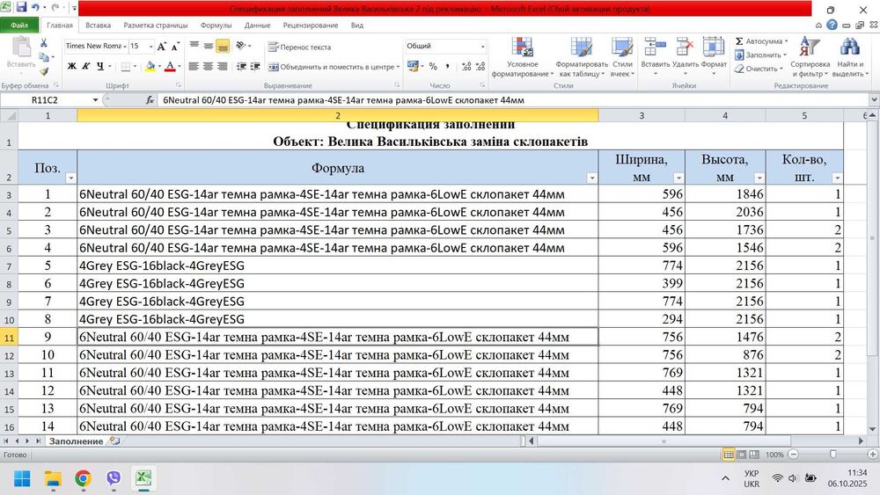Click Очистить (Clear) button
Image resolution: width=880 pixels, height=495 pixels.
759,69
